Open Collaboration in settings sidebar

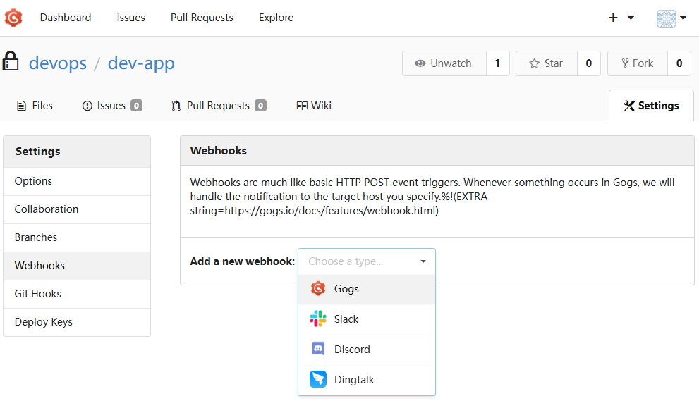click(77, 209)
